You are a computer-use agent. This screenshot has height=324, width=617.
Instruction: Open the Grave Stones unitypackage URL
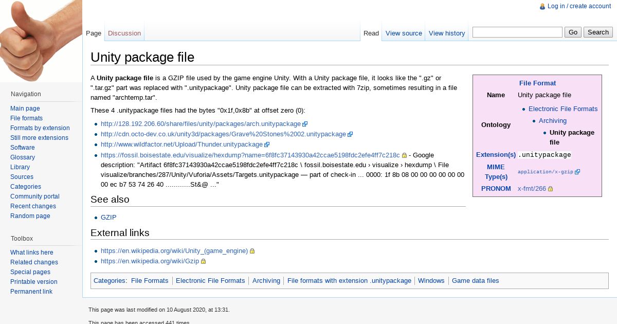(x=223, y=134)
